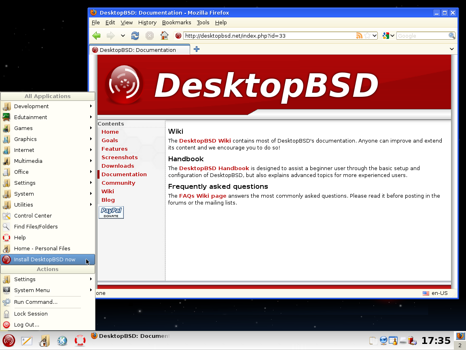The width and height of the screenshot is (466, 350).
Task: Click the RSS feed icon in address bar
Action: (x=359, y=36)
